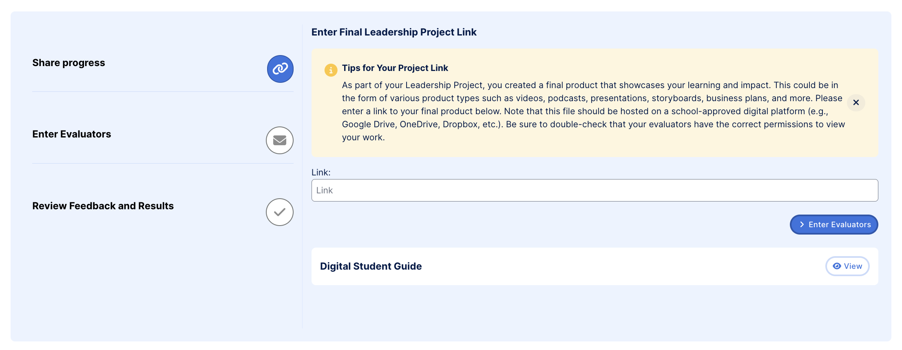902x350 pixels.
Task: Dismiss the project link tips box
Action: 856,102
